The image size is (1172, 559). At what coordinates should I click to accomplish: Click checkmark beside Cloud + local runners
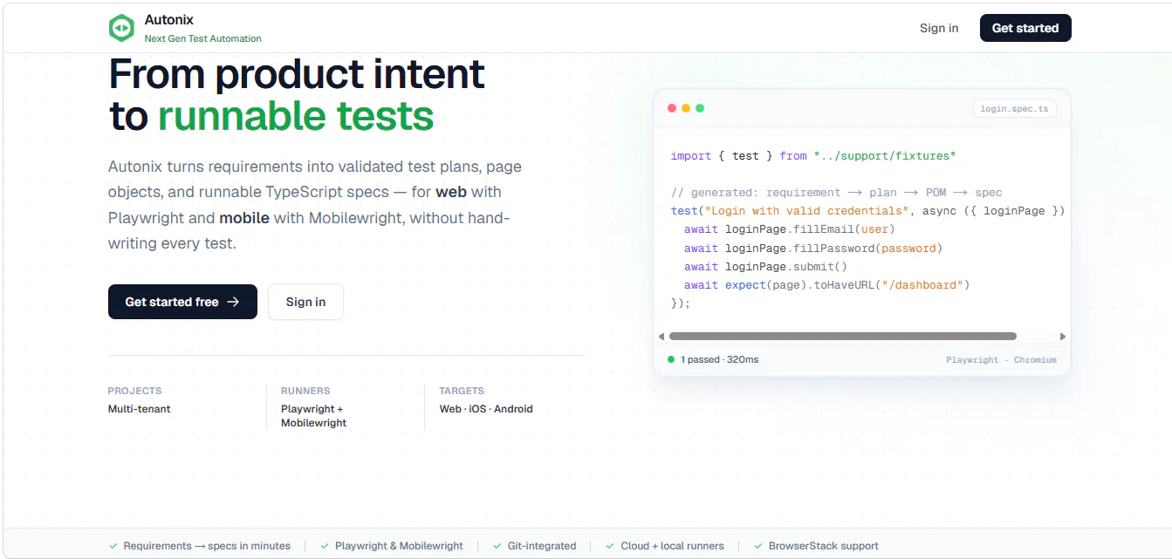[x=611, y=546]
